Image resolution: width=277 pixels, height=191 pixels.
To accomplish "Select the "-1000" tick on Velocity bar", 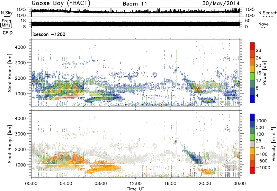I will 263,168.
